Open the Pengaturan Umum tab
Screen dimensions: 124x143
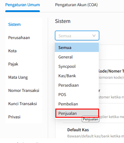(23, 5)
